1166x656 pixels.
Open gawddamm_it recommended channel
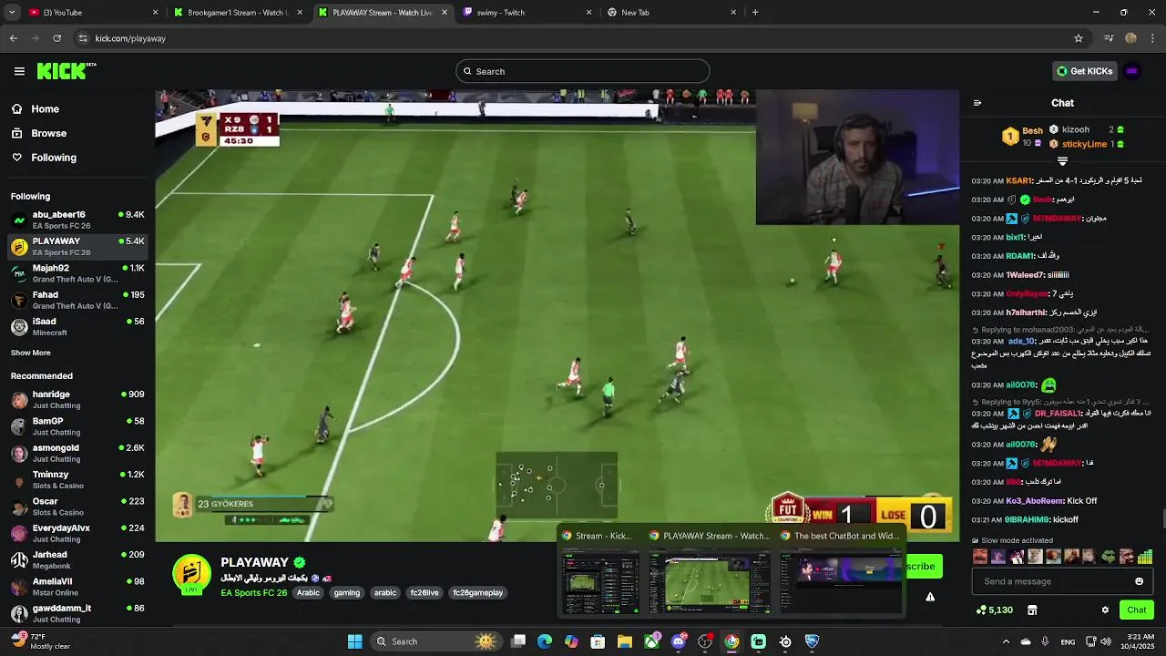point(77,612)
